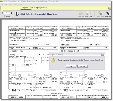The image size is (113, 101).
Task: Click the info bubble icon
Action: click(x=17, y=14)
